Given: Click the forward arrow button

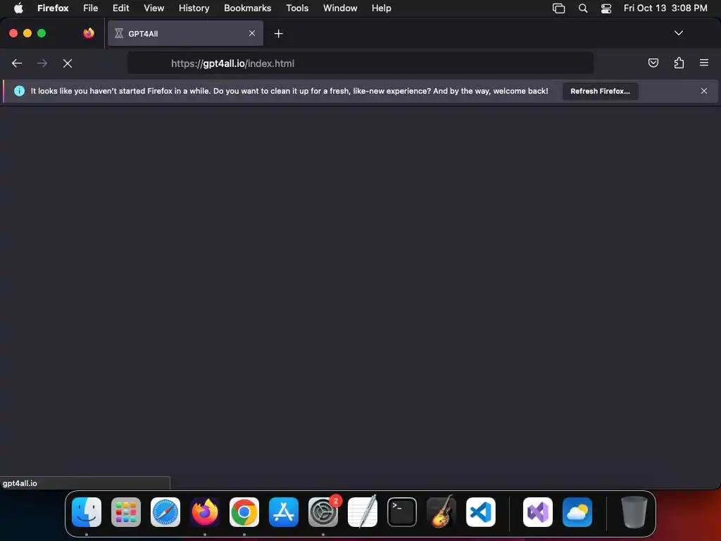Looking at the screenshot, I should pos(42,63).
